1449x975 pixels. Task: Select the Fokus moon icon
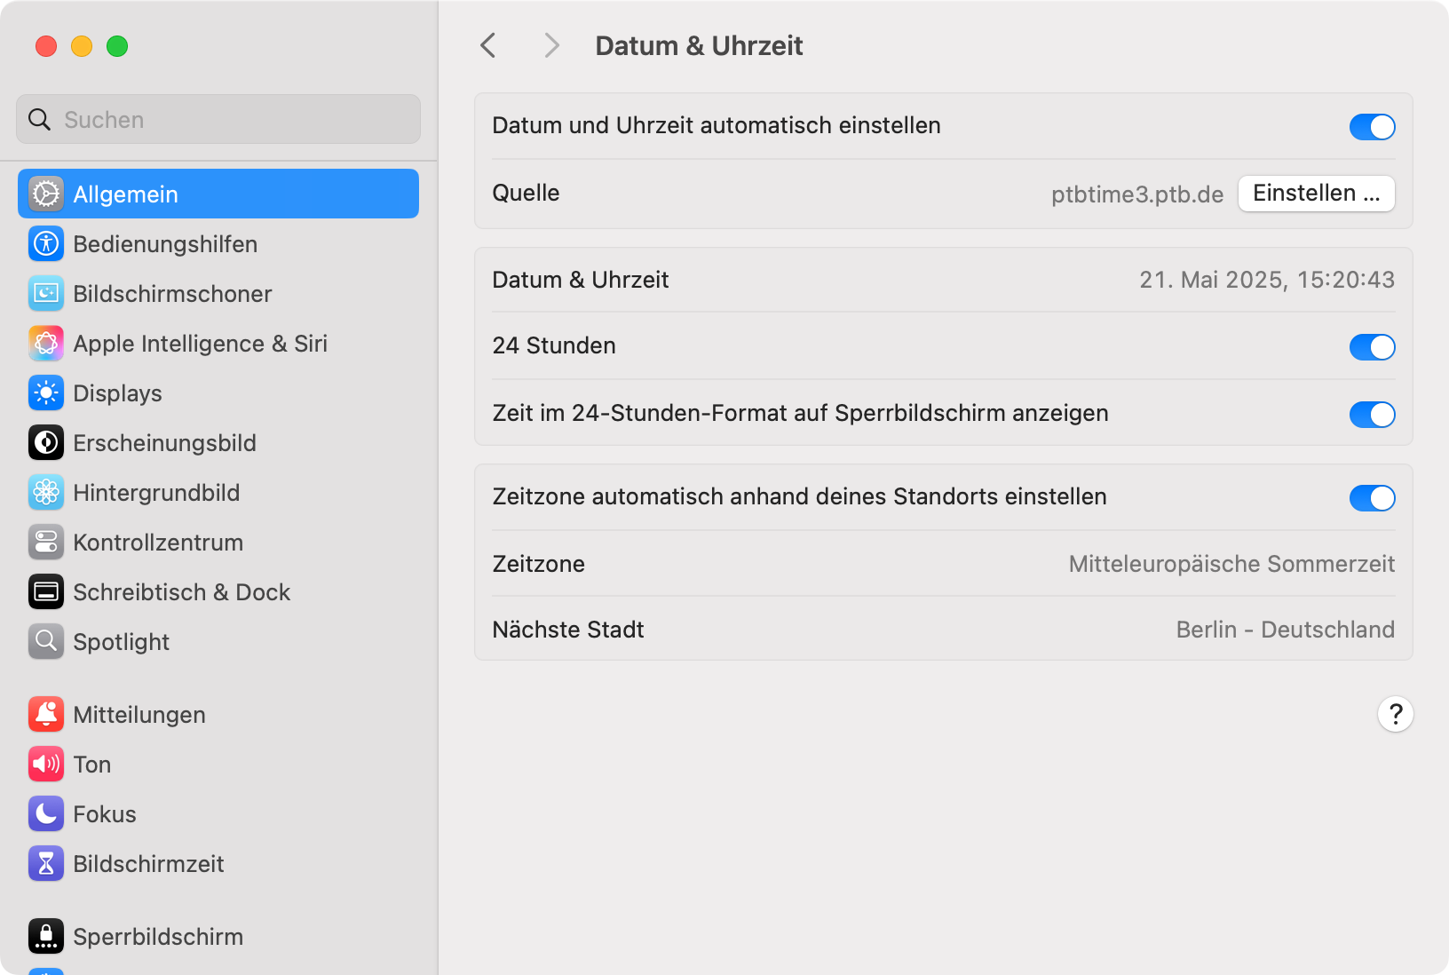point(46,813)
